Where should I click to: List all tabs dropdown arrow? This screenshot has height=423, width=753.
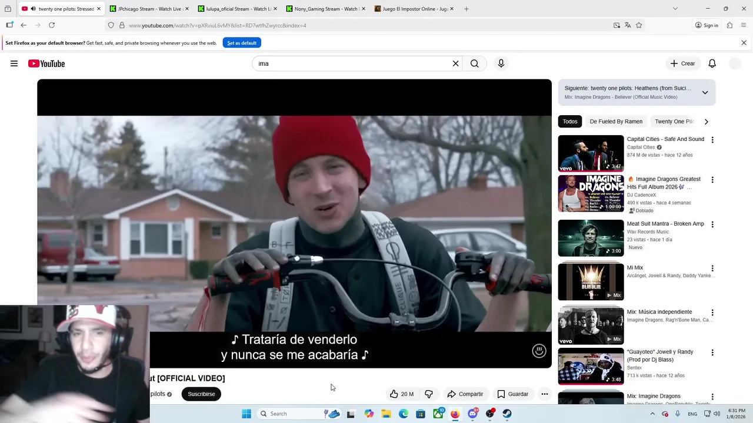675,9
